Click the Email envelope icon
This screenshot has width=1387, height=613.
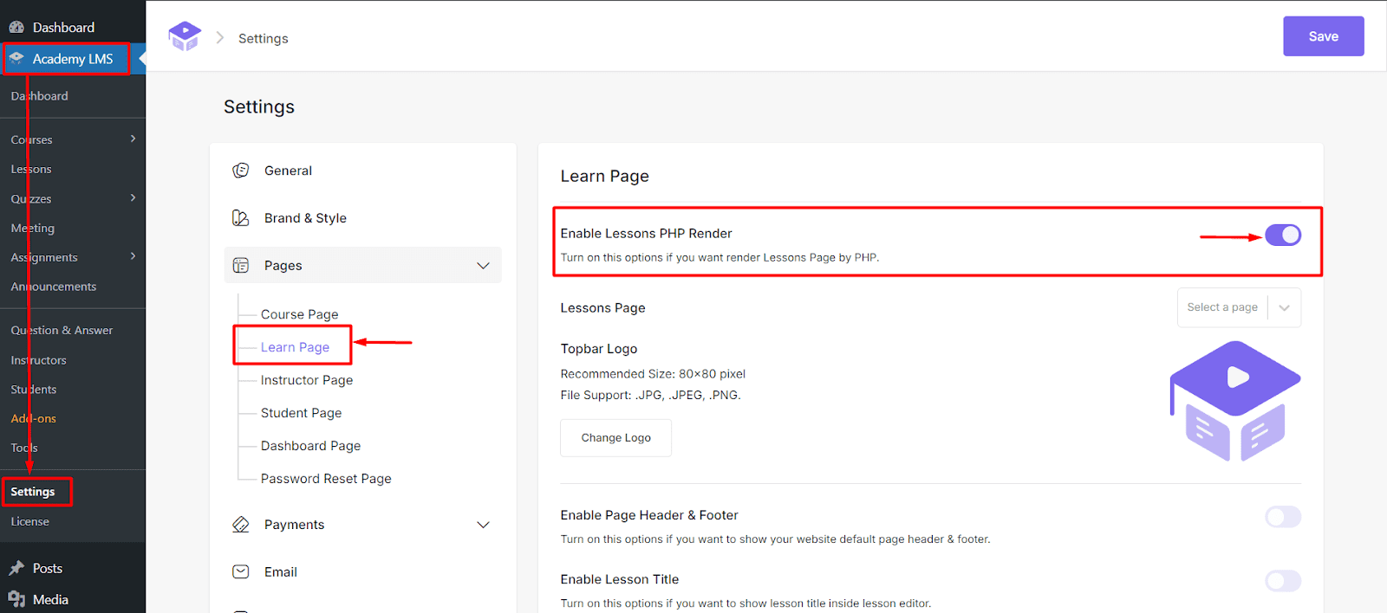(x=241, y=572)
